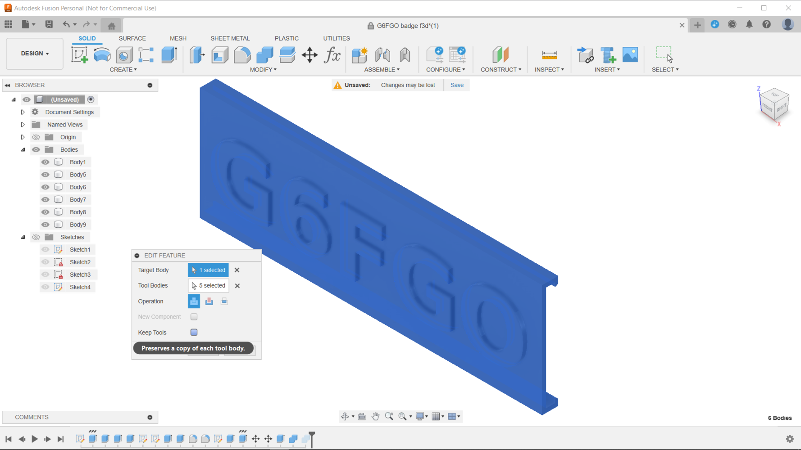
Task: Click Target Body 1 selected button
Action: pos(208,270)
